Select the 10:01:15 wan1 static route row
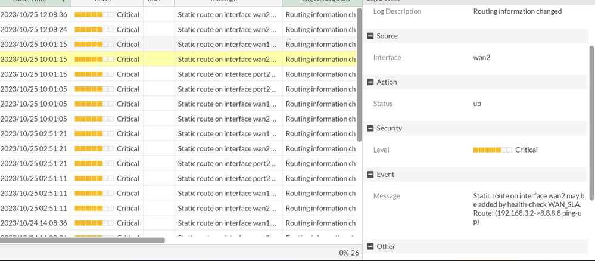Viewport: 595px width, 261px height. point(227,45)
